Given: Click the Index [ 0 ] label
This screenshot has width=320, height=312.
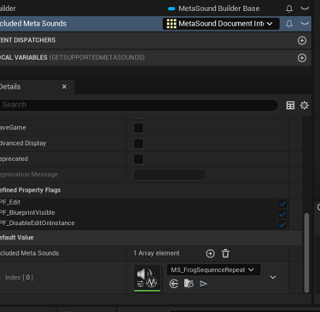Looking at the screenshot, I should pyautogui.click(x=19, y=277).
